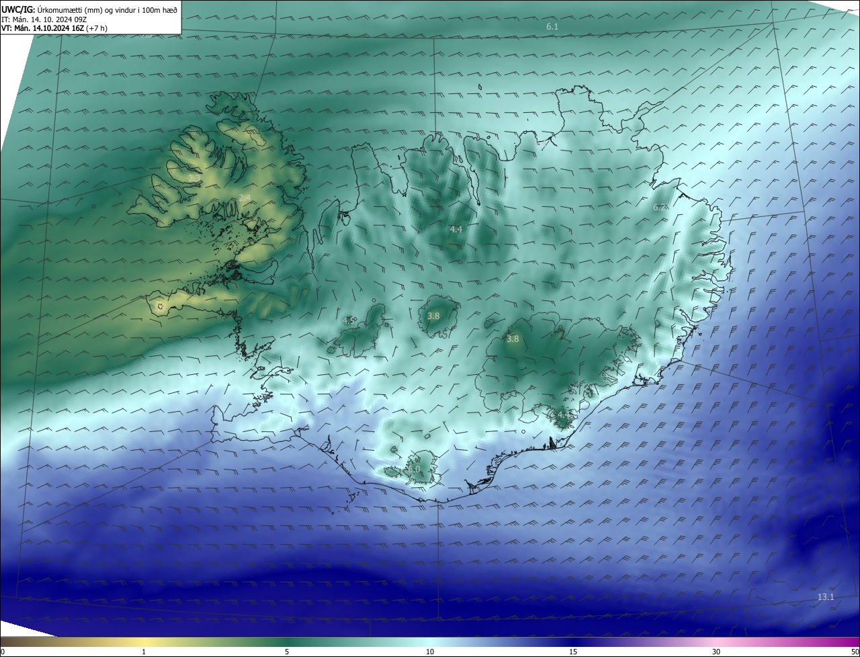Click the 50 tick on the color scale
The width and height of the screenshot is (860, 657).
(855, 652)
